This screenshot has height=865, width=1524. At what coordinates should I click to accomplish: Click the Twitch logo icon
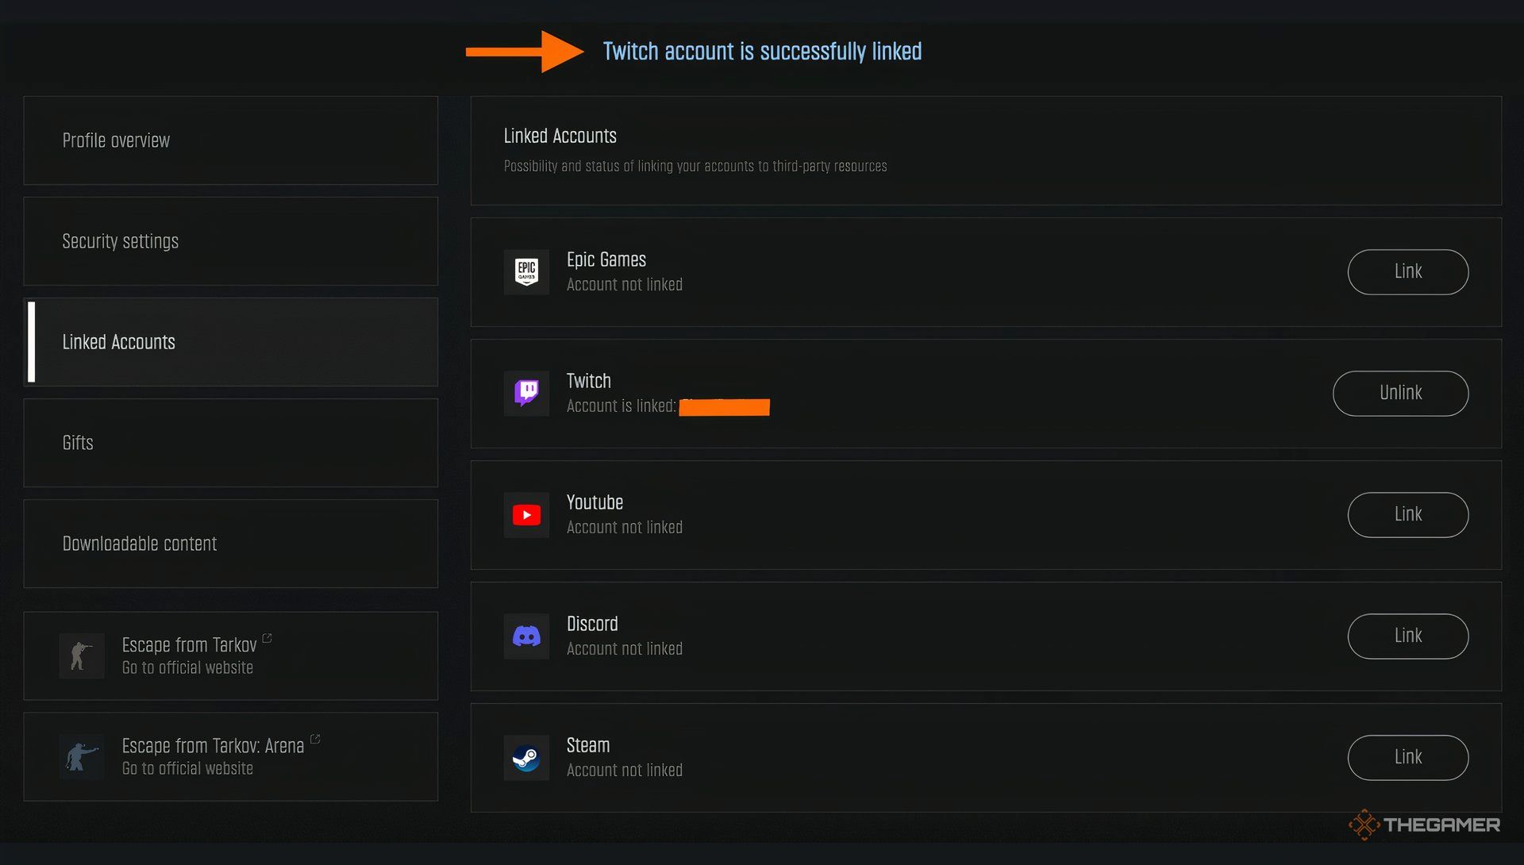526,394
